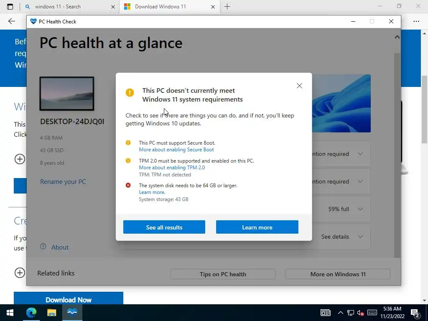Open File Explorer from the taskbar
Image resolution: width=428 pixels, height=321 pixels.
tap(51, 313)
